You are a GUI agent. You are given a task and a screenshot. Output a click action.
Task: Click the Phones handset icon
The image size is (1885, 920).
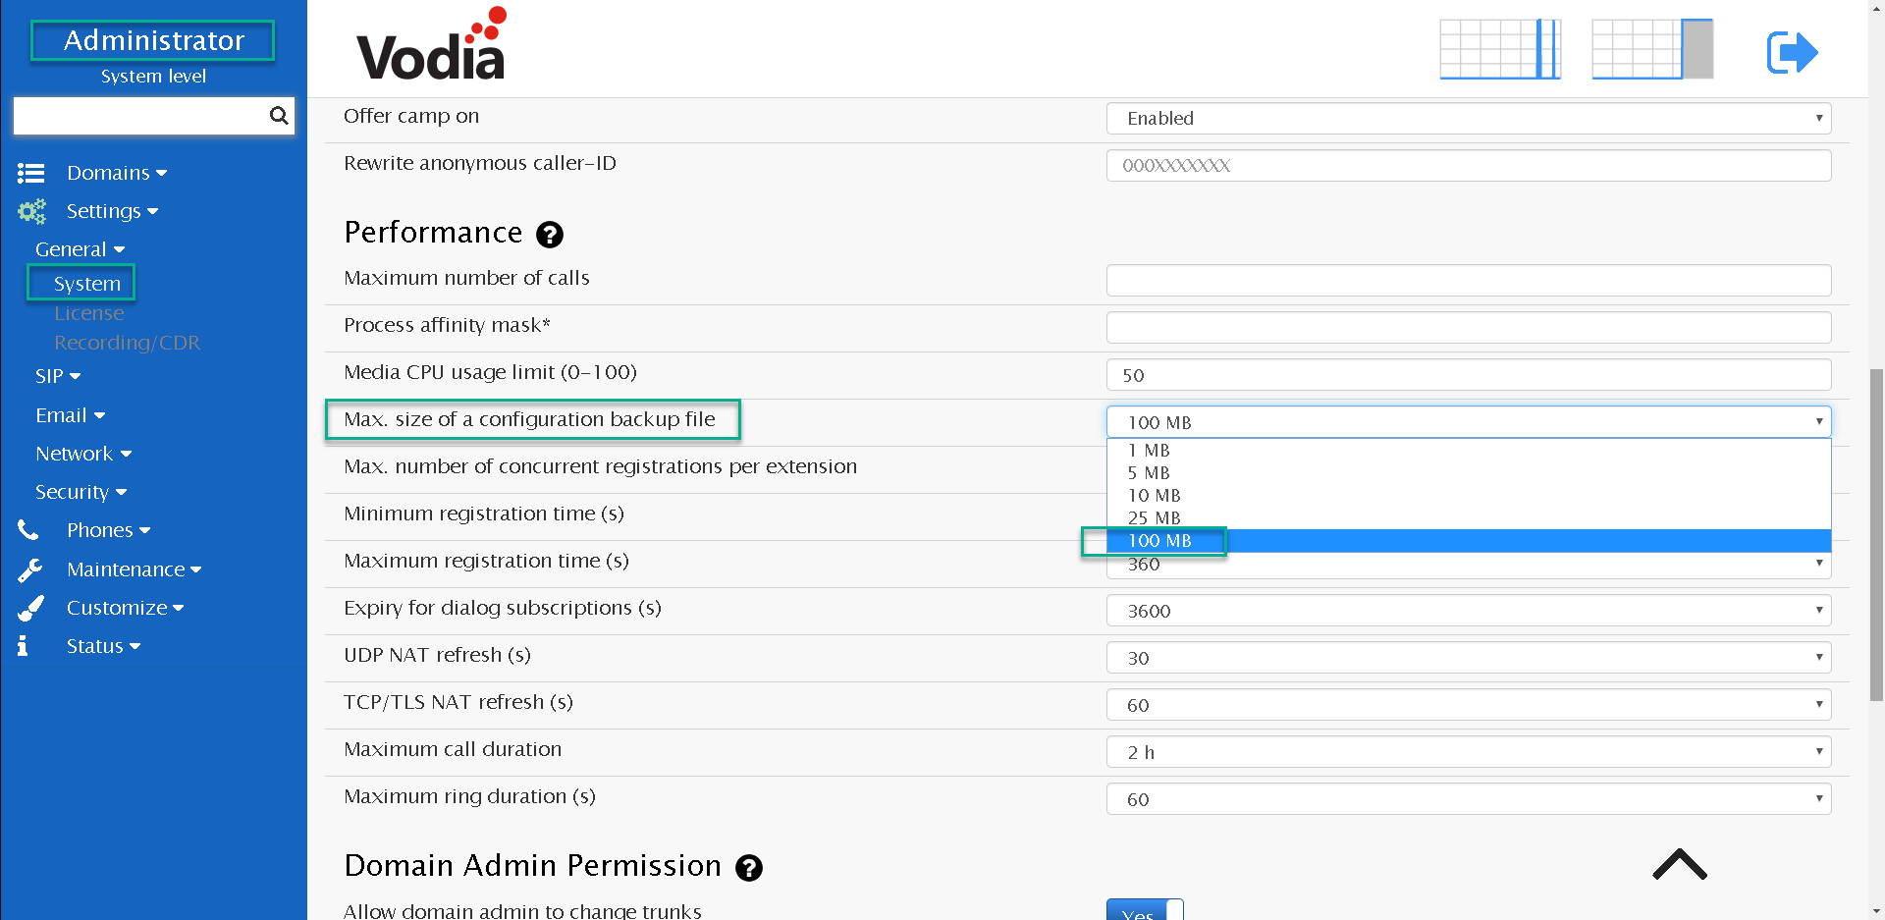coord(28,530)
